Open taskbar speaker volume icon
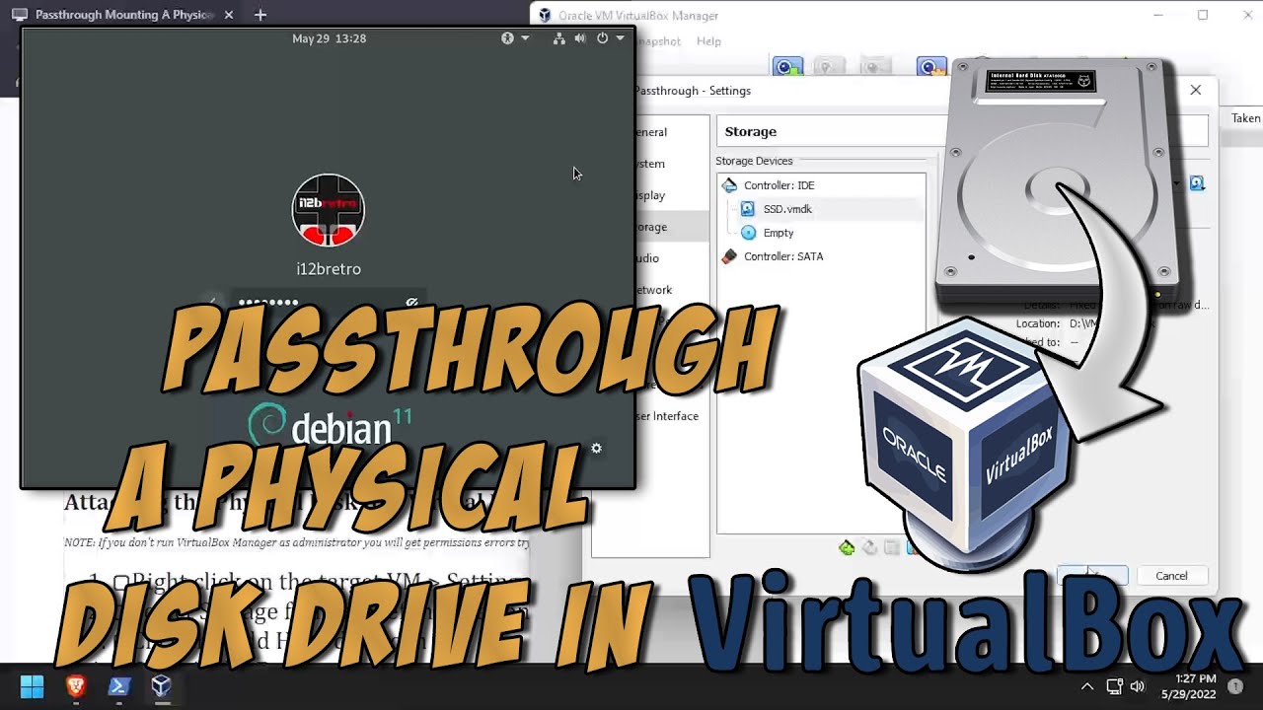 (x=1138, y=686)
